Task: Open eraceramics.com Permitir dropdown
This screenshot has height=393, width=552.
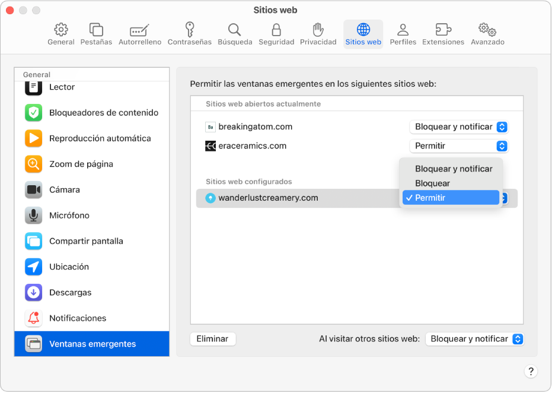Action: 459,146
